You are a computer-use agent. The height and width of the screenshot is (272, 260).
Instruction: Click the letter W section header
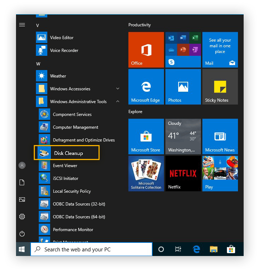pos(38,64)
